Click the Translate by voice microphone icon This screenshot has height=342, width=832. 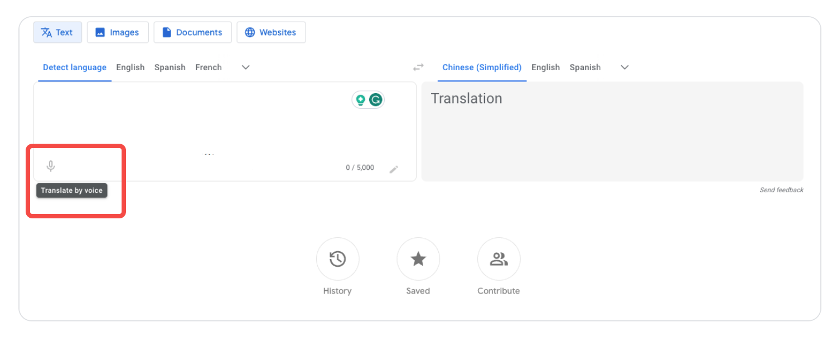[51, 165]
